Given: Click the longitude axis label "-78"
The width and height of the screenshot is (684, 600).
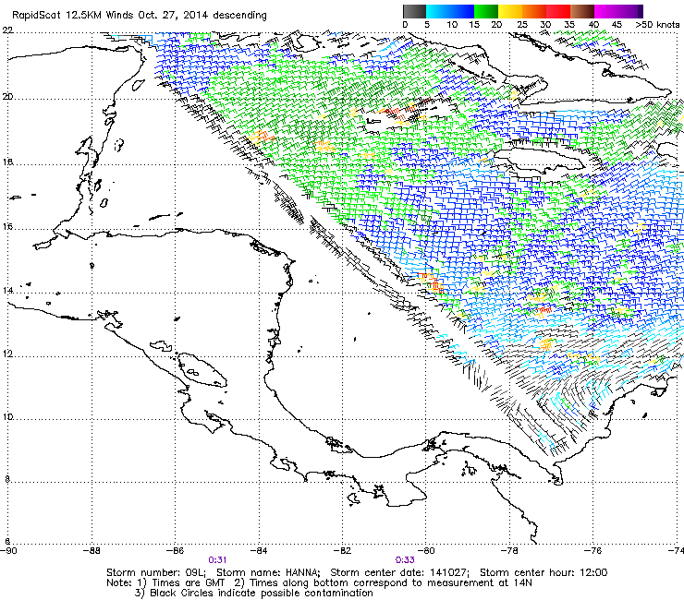Looking at the screenshot, I should click(509, 550).
